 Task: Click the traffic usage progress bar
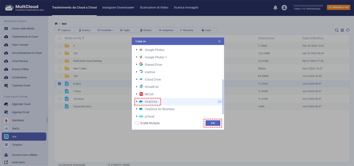pyautogui.click(x=309, y=5)
